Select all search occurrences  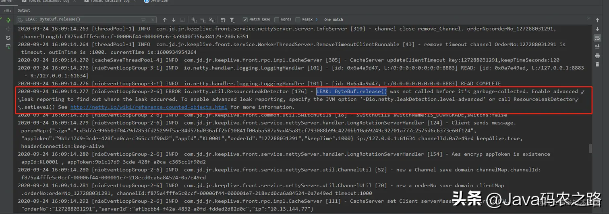tap(212, 20)
